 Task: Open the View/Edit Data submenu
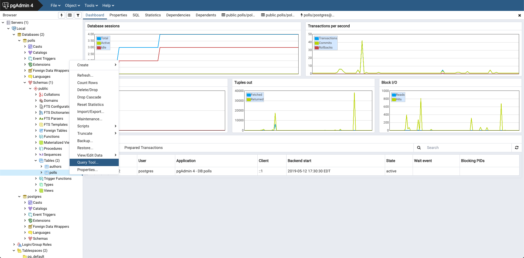tap(94, 155)
